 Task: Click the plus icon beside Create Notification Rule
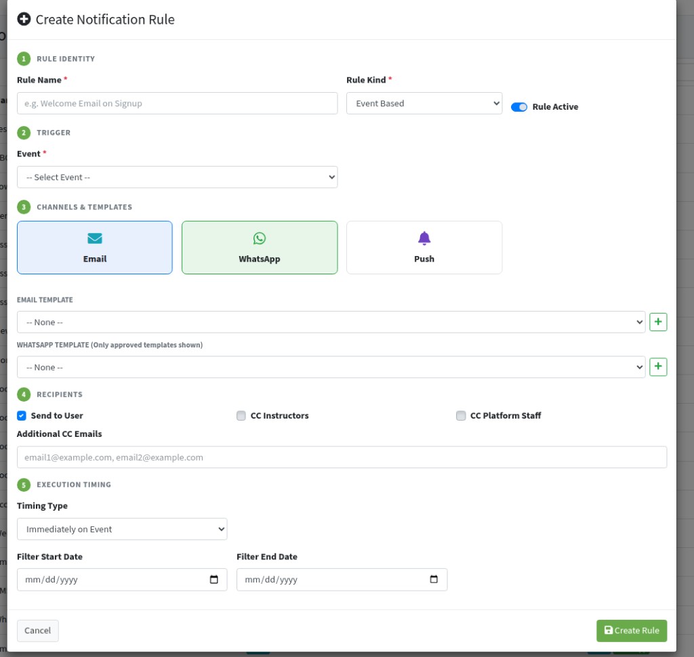coord(24,20)
